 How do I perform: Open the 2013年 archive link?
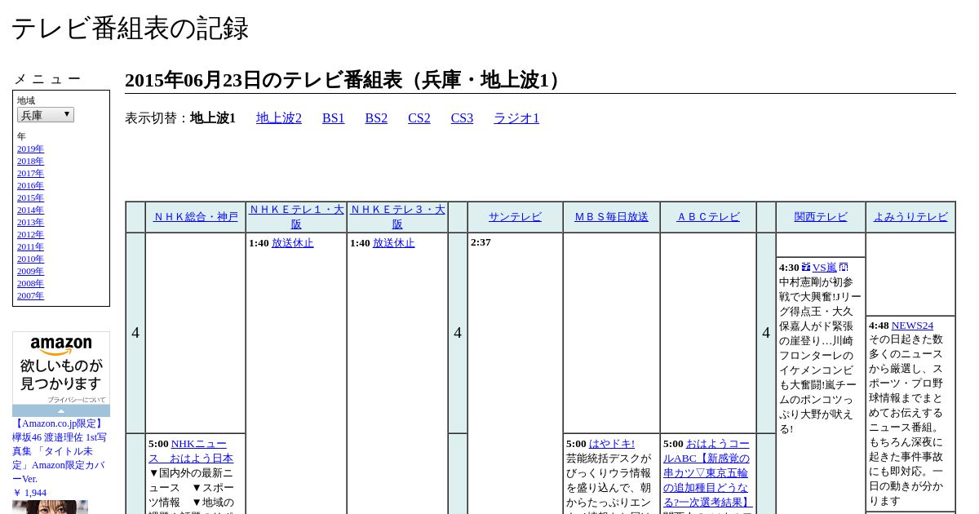coord(30,223)
